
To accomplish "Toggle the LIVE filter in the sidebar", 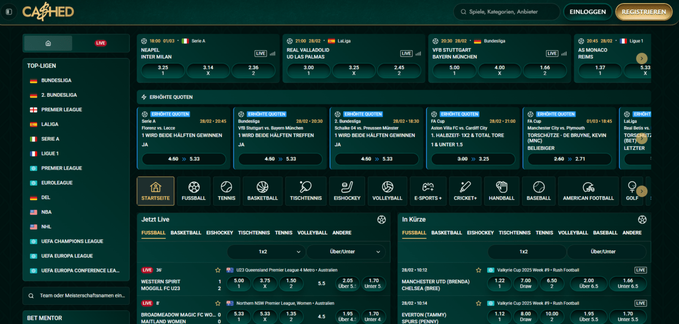I will pyautogui.click(x=101, y=43).
